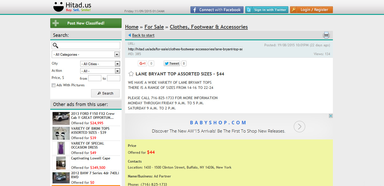Select the ad URL text field
Image resolution: width=384 pixels, height=186 pixels.
185,49
